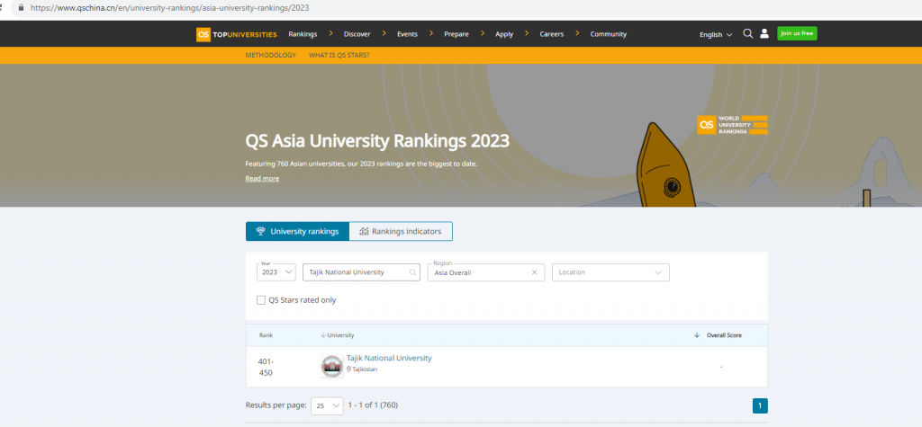This screenshot has width=922, height=427.
Task: Click QS World University Rankings badge
Action: 732,125
